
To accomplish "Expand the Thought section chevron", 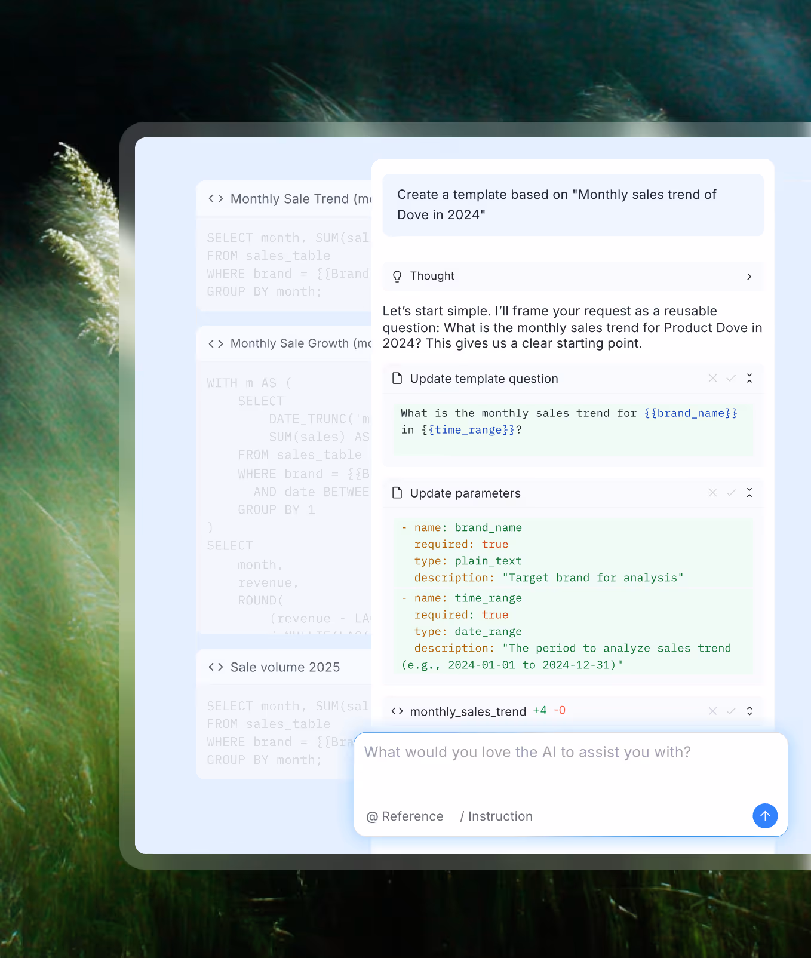I will click(749, 277).
